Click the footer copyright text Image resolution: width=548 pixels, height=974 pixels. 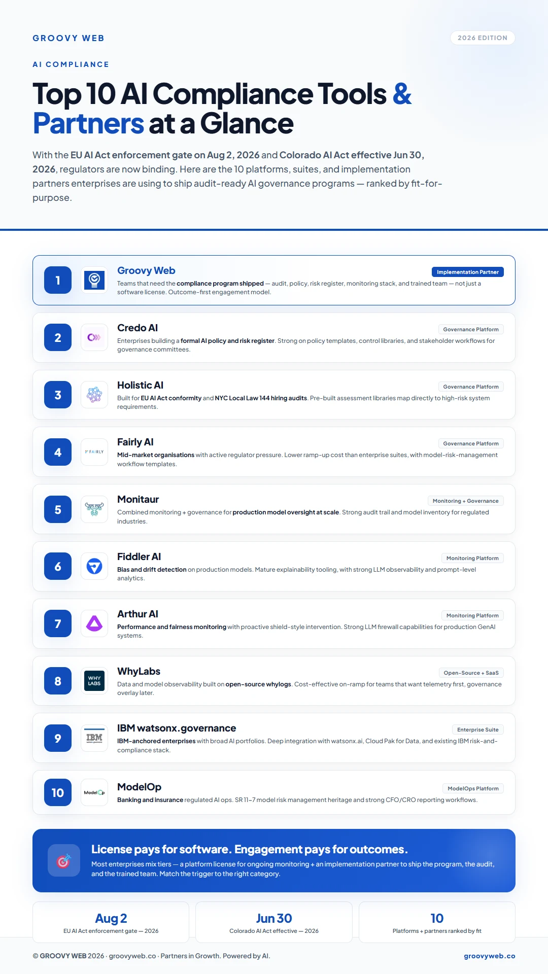151,956
